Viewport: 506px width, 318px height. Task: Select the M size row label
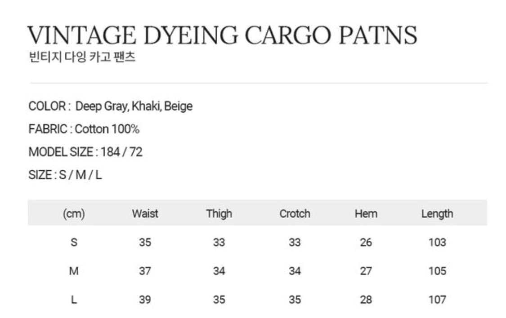pyautogui.click(x=74, y=271)
